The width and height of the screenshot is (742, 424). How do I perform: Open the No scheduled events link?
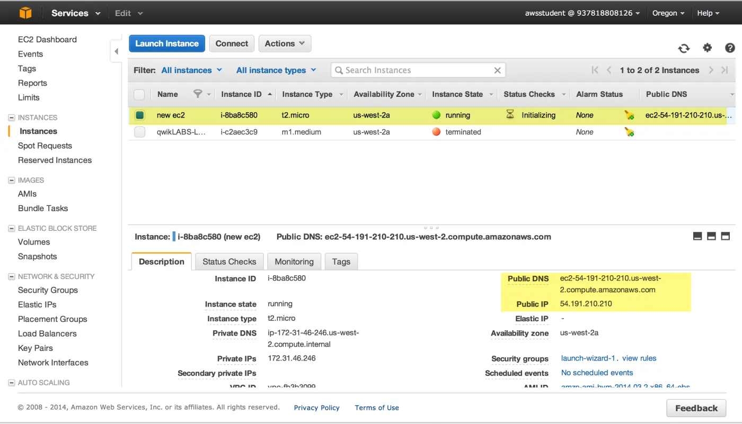(597, 373)
